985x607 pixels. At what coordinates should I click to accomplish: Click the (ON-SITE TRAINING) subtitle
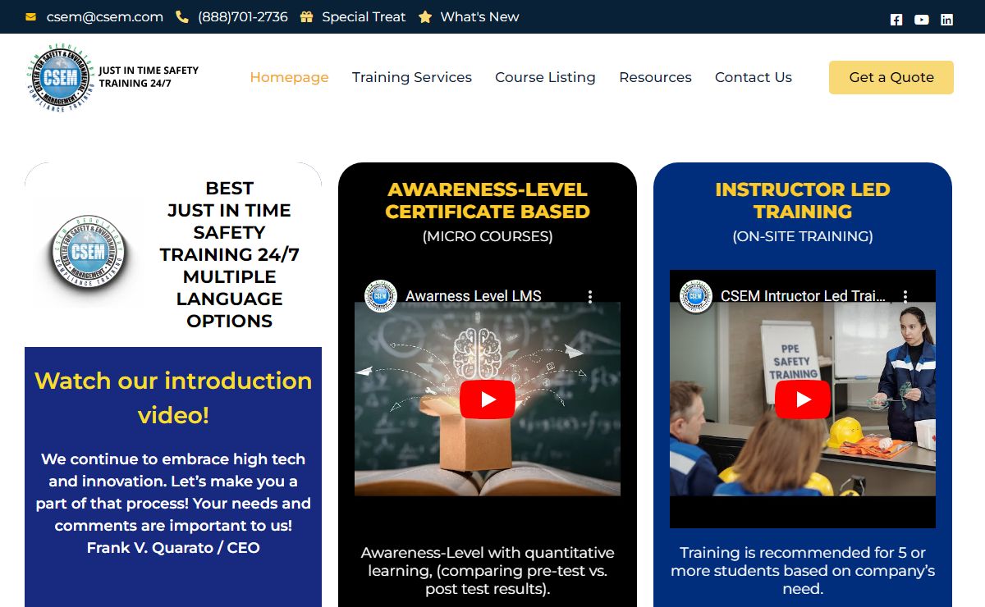[803, 236]
